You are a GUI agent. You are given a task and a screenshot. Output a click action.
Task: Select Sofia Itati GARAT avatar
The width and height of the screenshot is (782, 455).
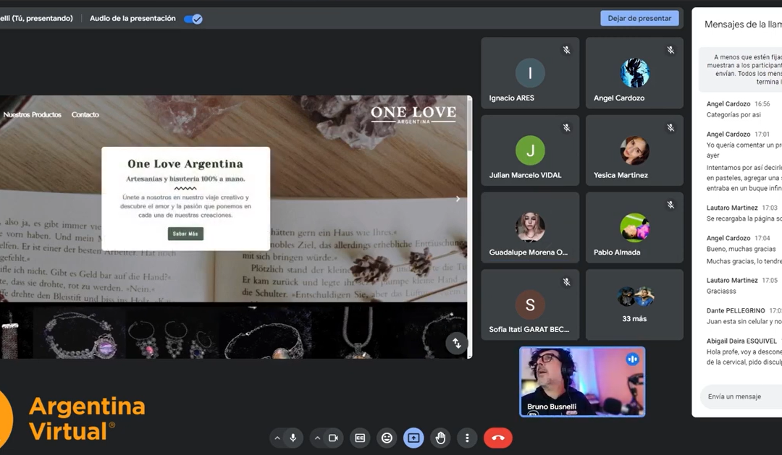[530, 305]
